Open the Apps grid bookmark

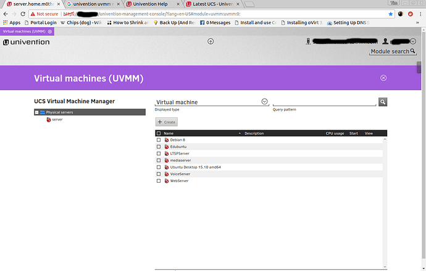click(12, 23)
